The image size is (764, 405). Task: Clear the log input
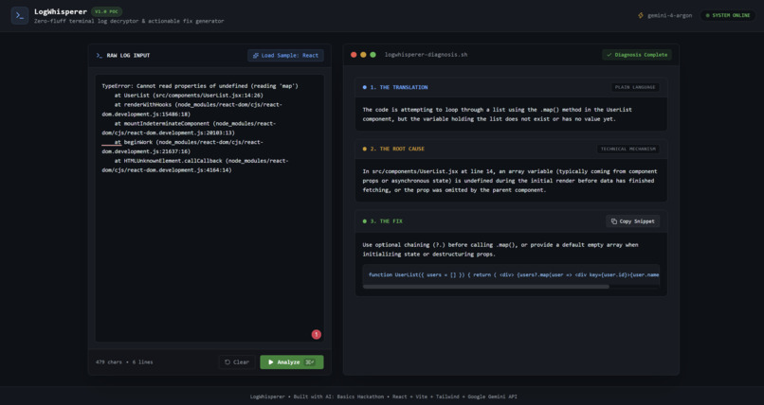(x=237, y=362)
